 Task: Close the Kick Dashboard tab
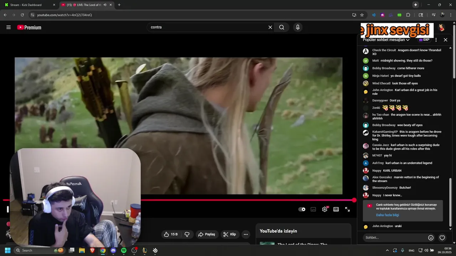tap(54, 5)
